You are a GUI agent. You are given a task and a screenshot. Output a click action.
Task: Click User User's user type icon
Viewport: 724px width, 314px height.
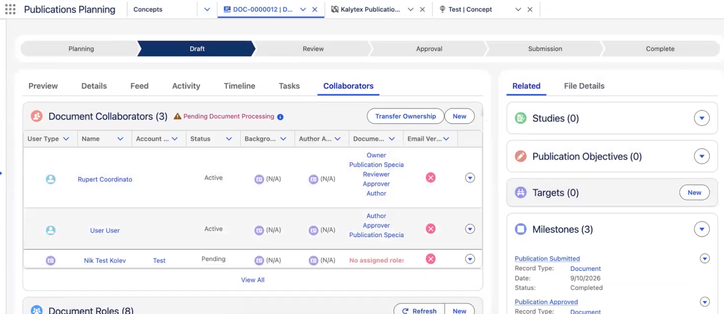pos(51,230)
